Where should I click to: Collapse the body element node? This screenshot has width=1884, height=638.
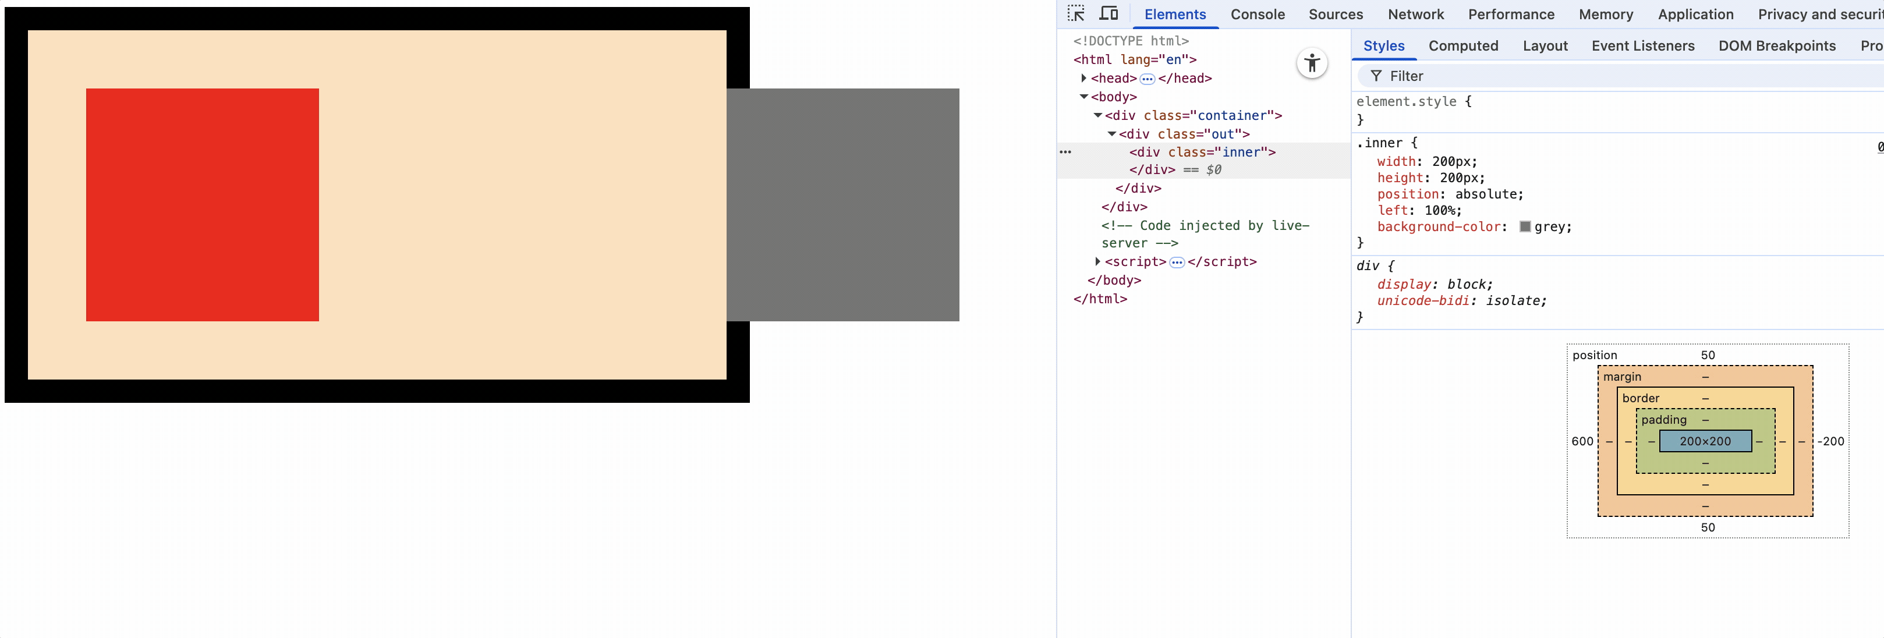[x=1084, y=97]
